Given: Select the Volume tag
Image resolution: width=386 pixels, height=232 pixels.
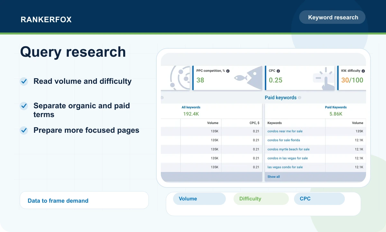Looking at the screenshot, I should (x=199, y=199).
